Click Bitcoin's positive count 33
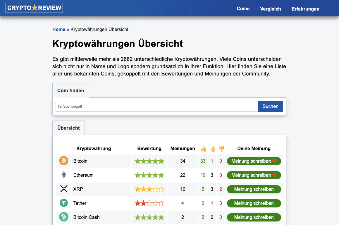The image size is (339, 225). click(203, 161)
